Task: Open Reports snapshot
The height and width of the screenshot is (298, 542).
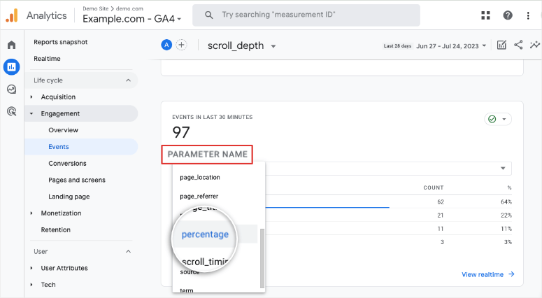Action: coord(60,42)
